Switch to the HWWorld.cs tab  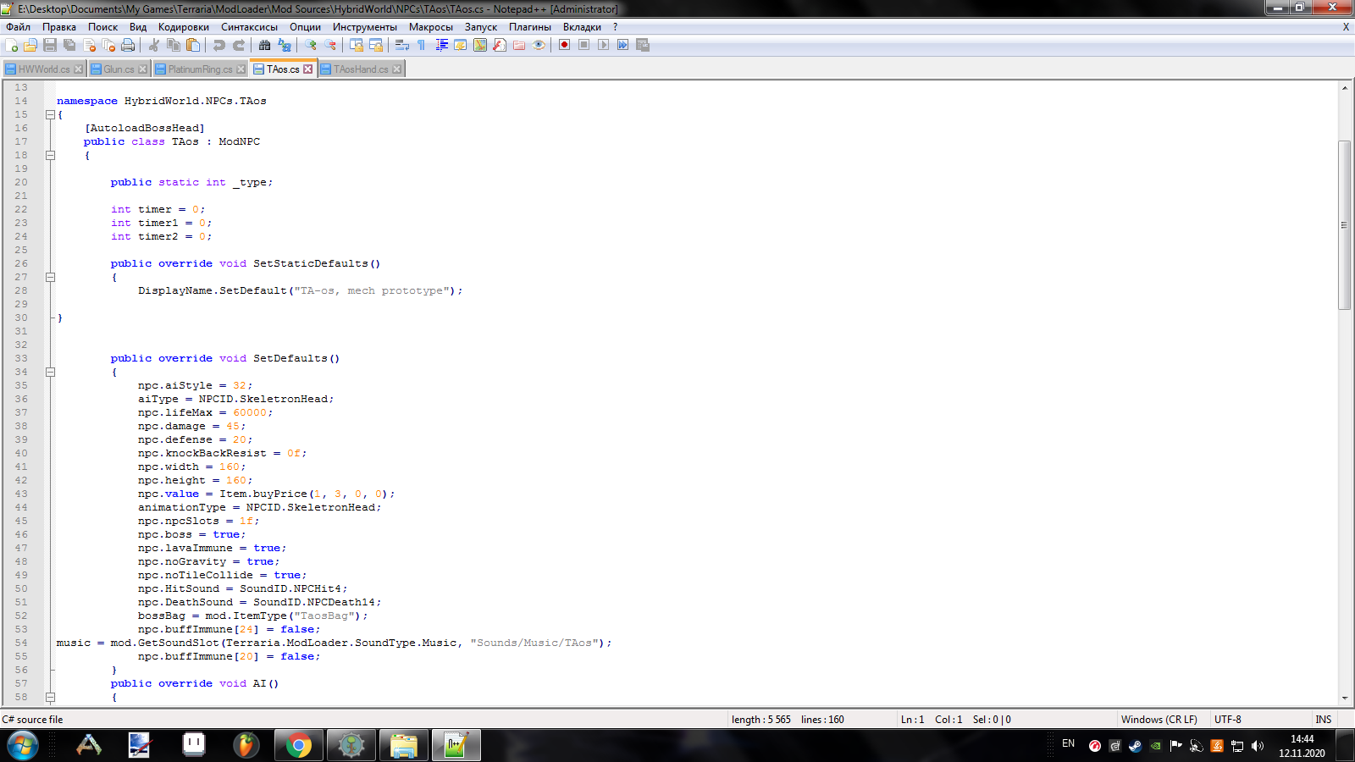tap(44, 69)
